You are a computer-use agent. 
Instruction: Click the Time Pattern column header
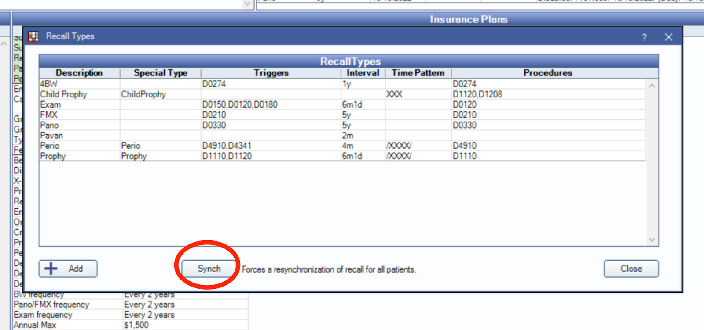[x=418, y=73]
